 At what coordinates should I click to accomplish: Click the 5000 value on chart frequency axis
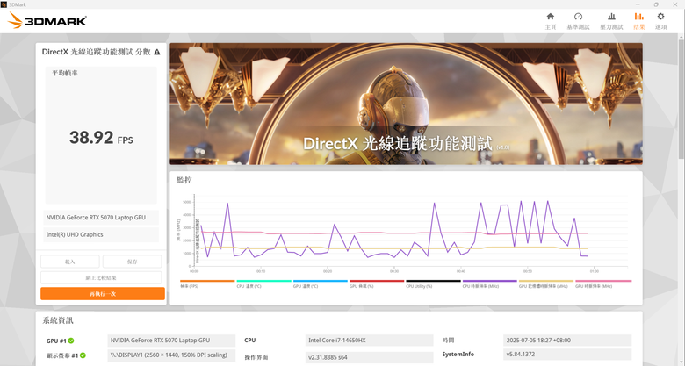pos(186,202)
